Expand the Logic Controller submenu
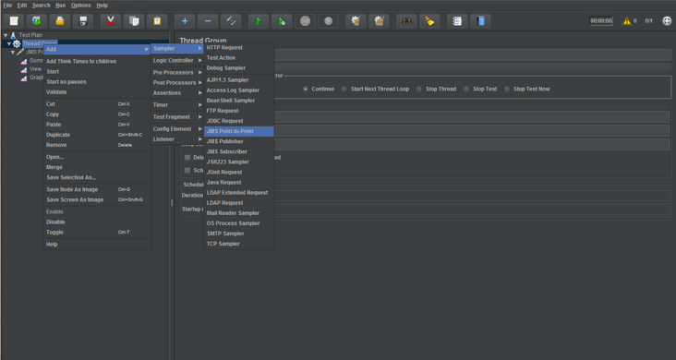This screenshot has width=676, height=360. pos(177,60)
